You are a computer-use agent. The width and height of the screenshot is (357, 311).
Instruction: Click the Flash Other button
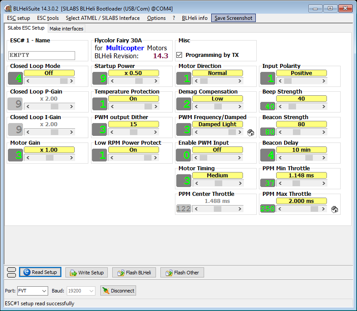point(182,272)
